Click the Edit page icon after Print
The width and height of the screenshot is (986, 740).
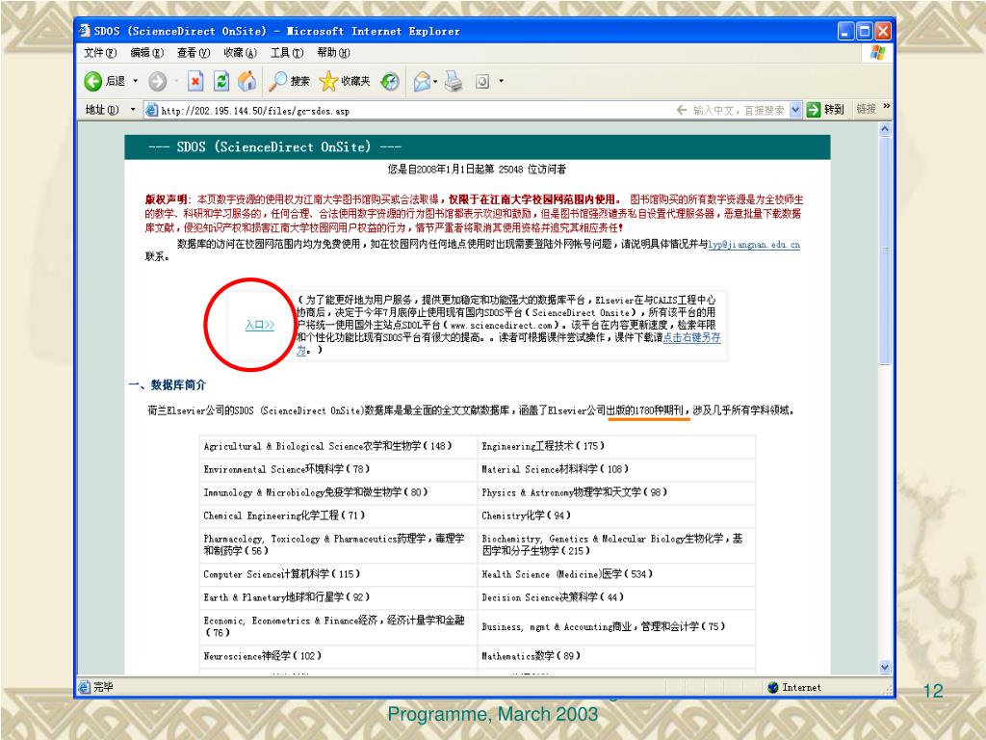point(482,81)
